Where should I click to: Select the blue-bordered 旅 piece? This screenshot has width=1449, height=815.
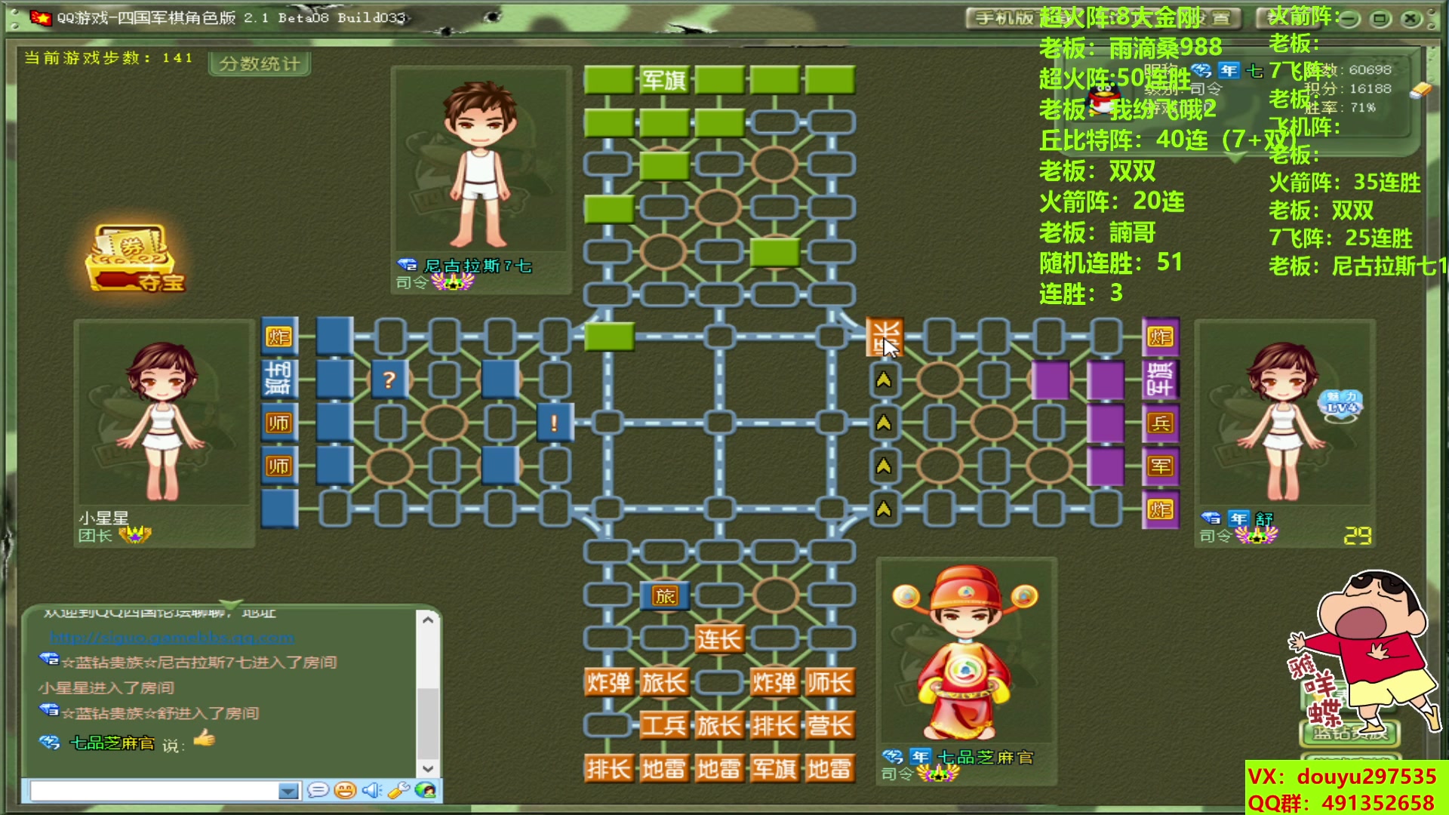pos(665,596)
